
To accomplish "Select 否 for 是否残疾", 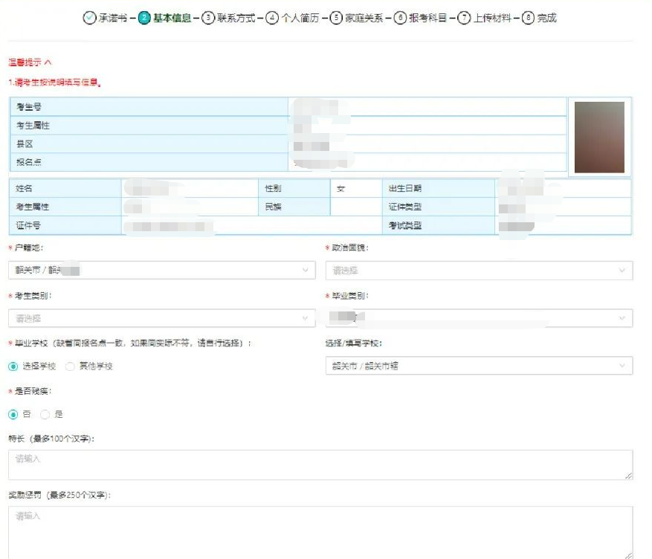I will coord(13,414).
